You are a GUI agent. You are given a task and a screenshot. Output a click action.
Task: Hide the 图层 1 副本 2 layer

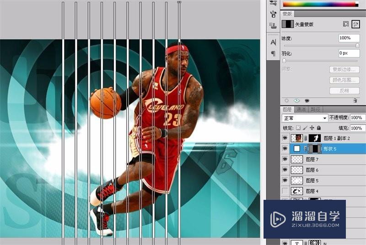pyautogui.click(x=285, y=138)
